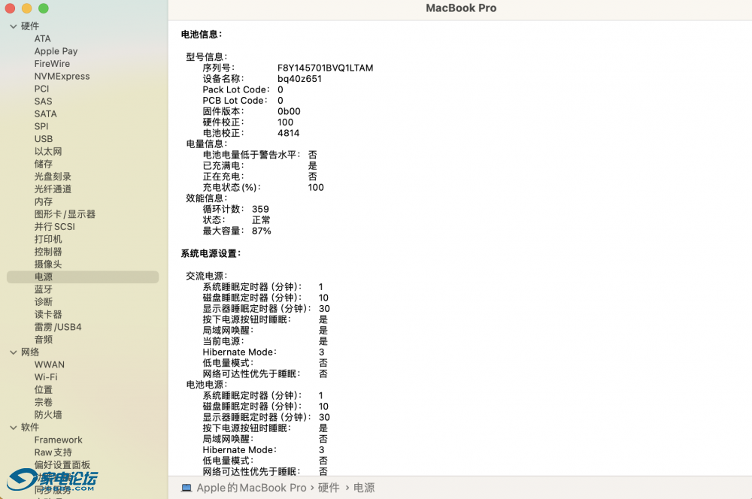Click 电池校正 value 4814
This screenshot has width=752, height=499.
point(288,133)
